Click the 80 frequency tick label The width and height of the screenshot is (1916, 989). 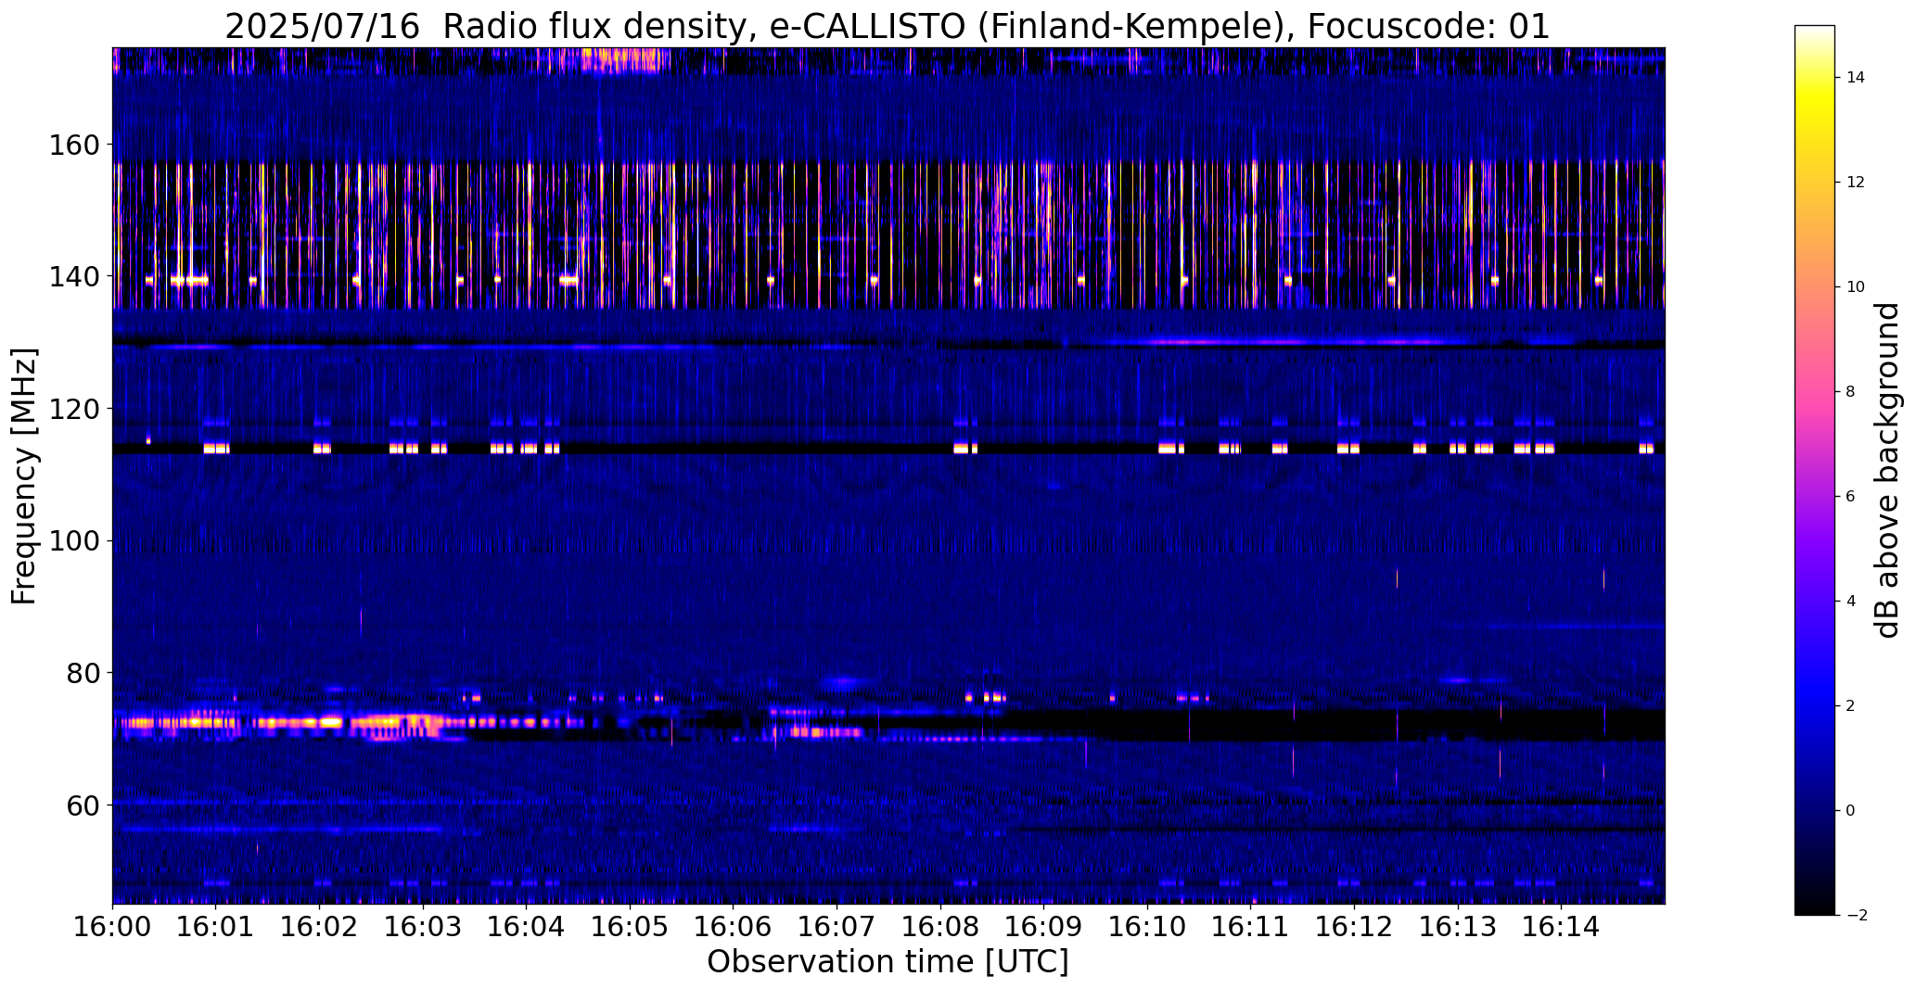coord(82,673)
